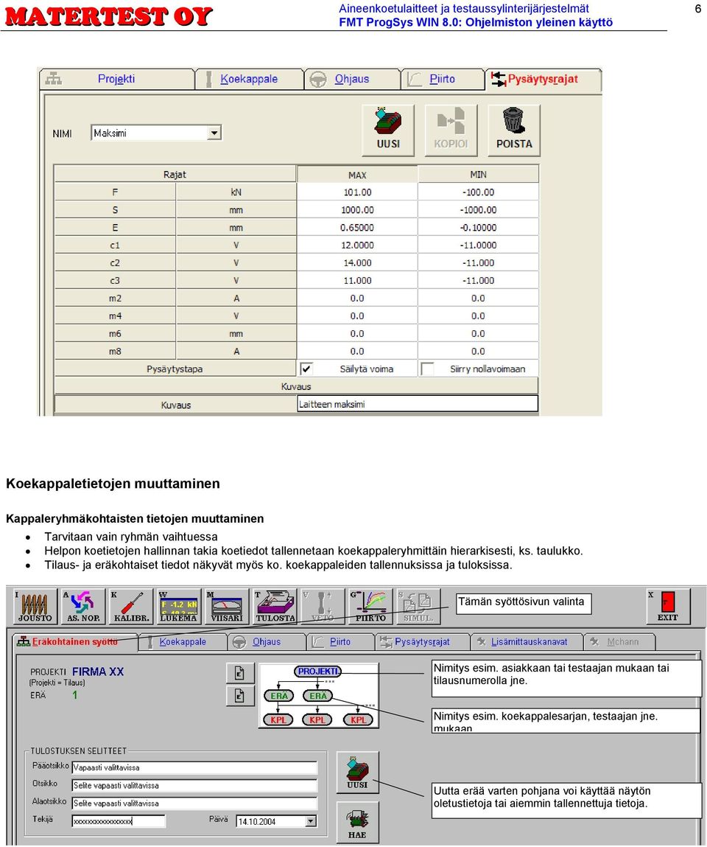
Task: Switch to Ohjaus tab in bottom window
Action: 267,642
